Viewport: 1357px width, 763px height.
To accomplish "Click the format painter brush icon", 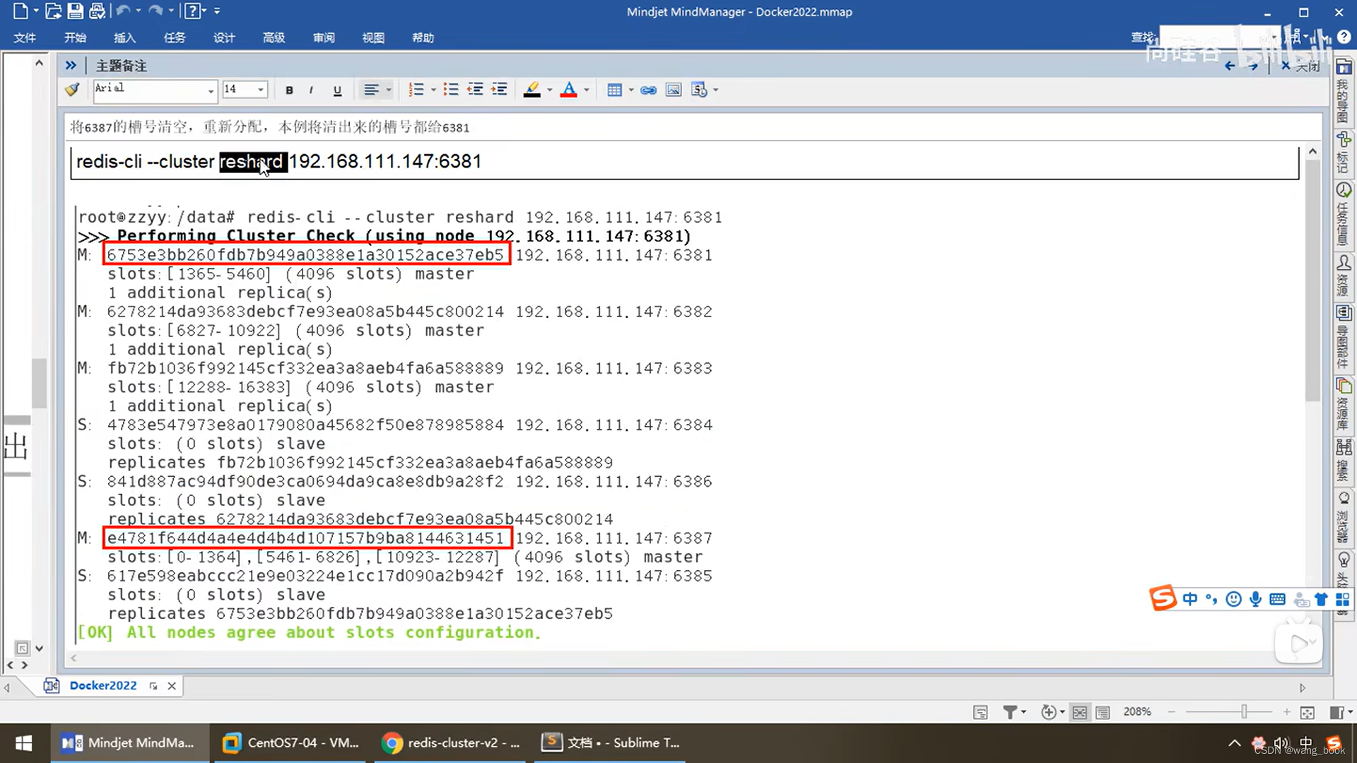I will tap(72, 90).
